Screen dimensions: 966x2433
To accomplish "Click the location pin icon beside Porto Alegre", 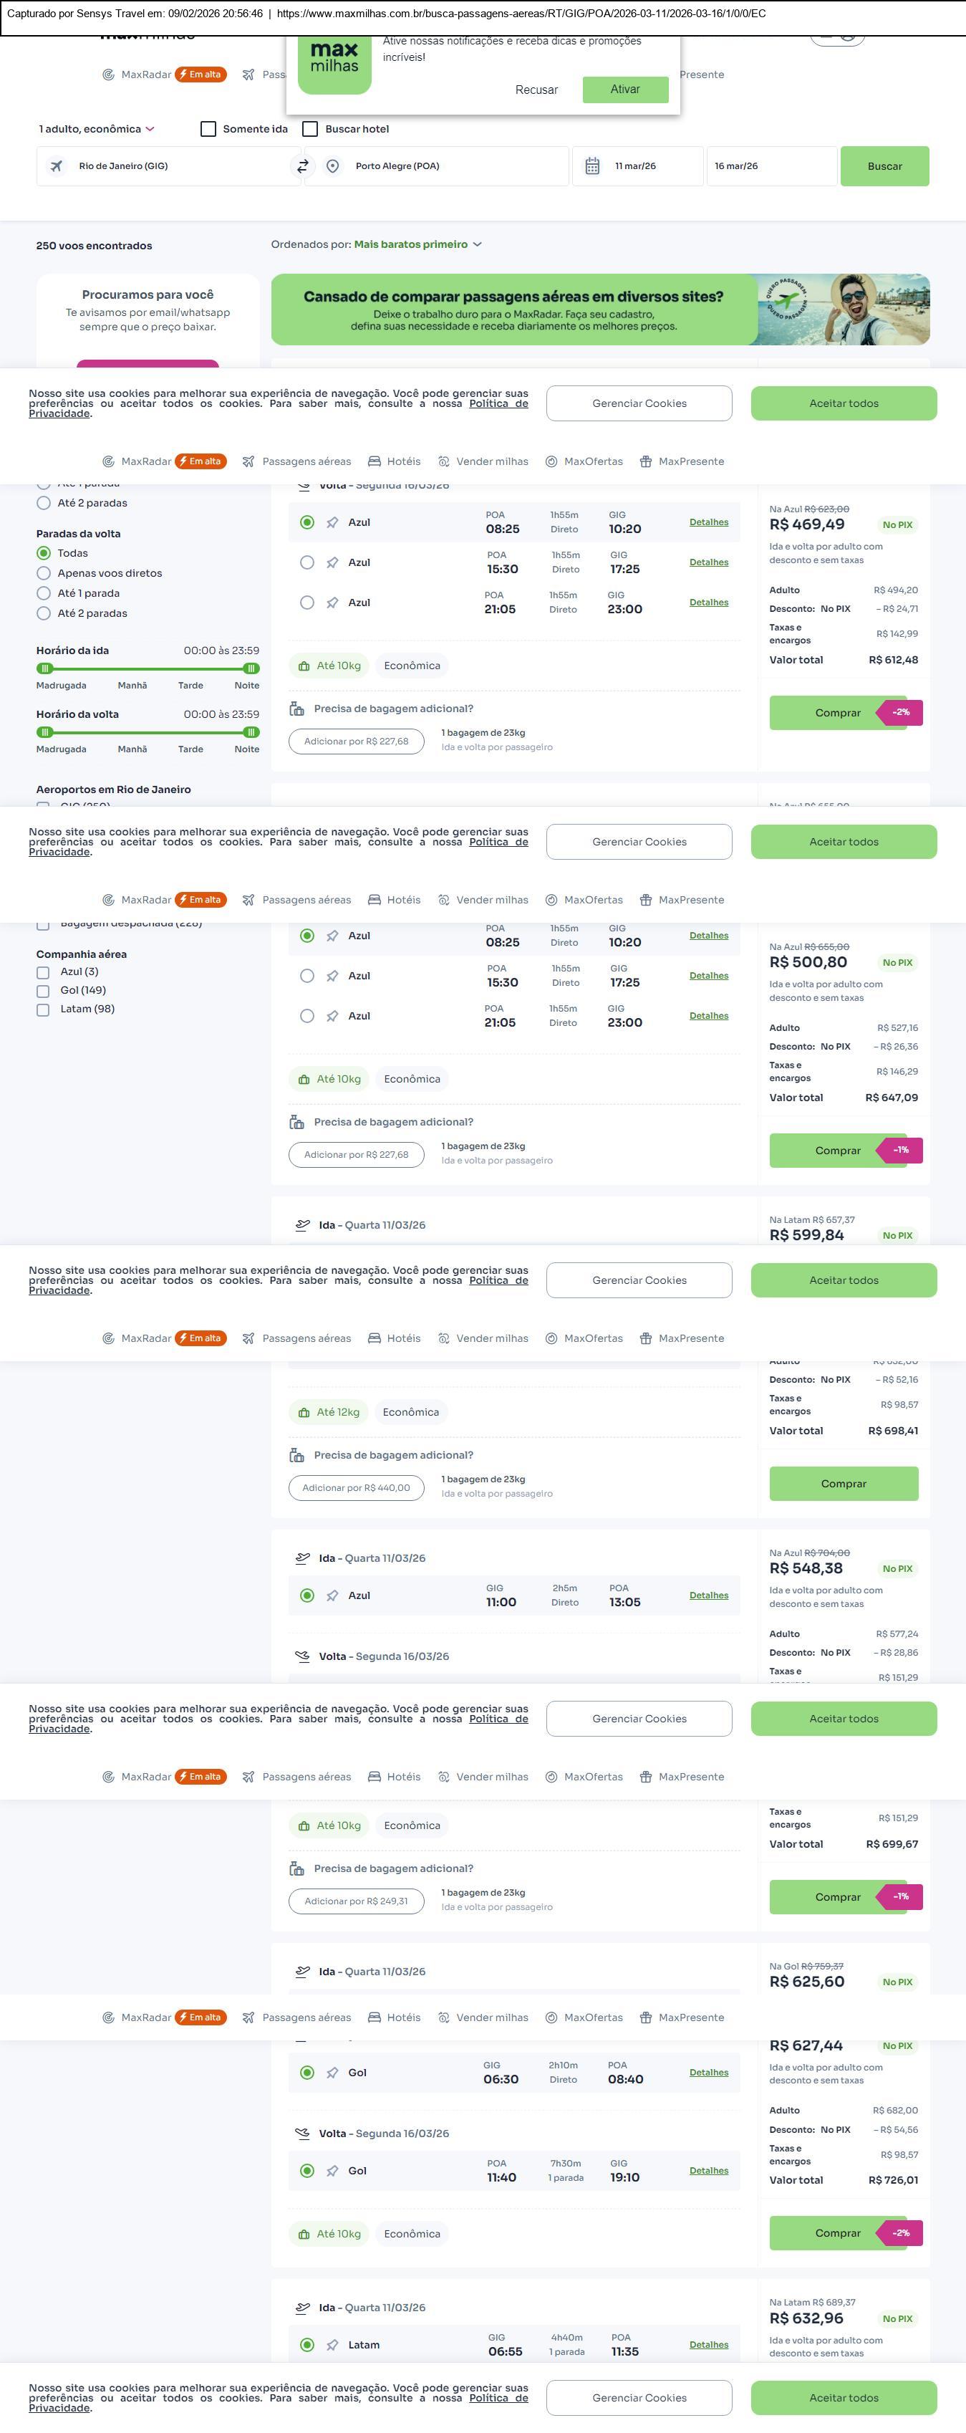I will click(332, 166).
